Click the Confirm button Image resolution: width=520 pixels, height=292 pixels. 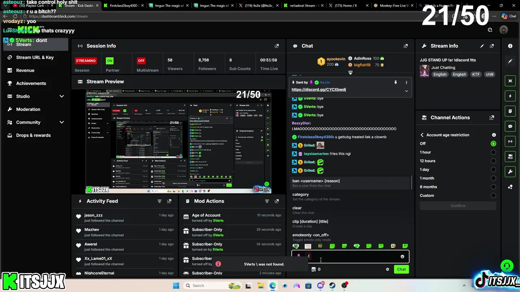[x=458, y=206]
